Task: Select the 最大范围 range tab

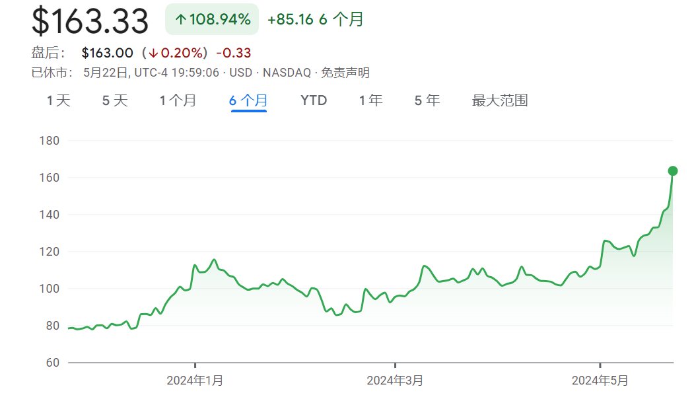Action: coord(500,100)
